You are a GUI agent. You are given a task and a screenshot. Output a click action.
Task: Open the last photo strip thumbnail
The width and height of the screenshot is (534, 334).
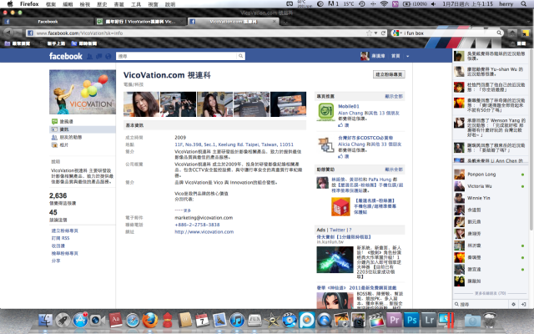pos(288,104)
